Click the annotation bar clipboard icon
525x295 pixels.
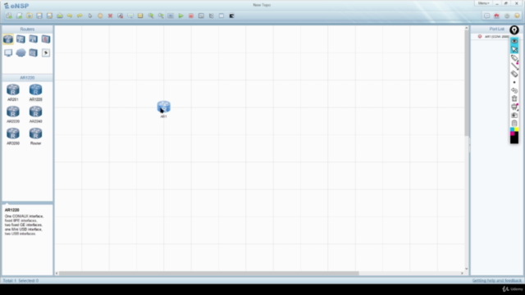pyautogui.click(x=514, y=123)
